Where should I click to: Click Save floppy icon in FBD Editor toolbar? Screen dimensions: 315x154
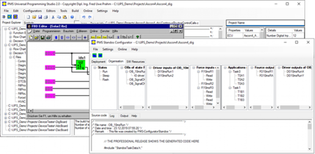(43, 38)
